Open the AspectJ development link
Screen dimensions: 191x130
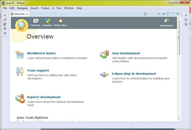click(x=44, y=97)
